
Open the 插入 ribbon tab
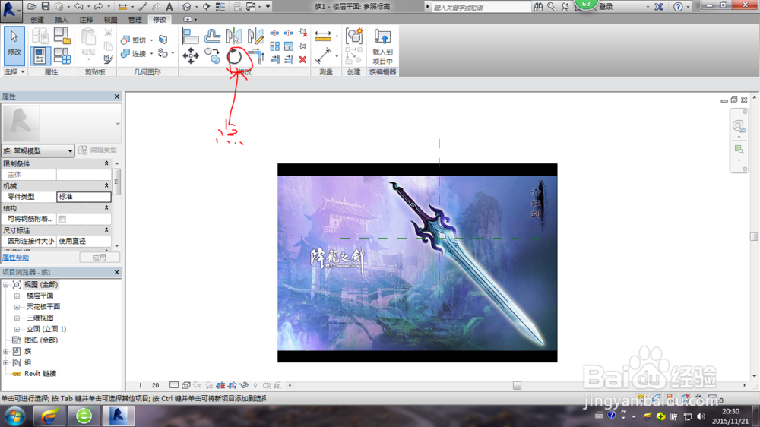click(62, 20)
